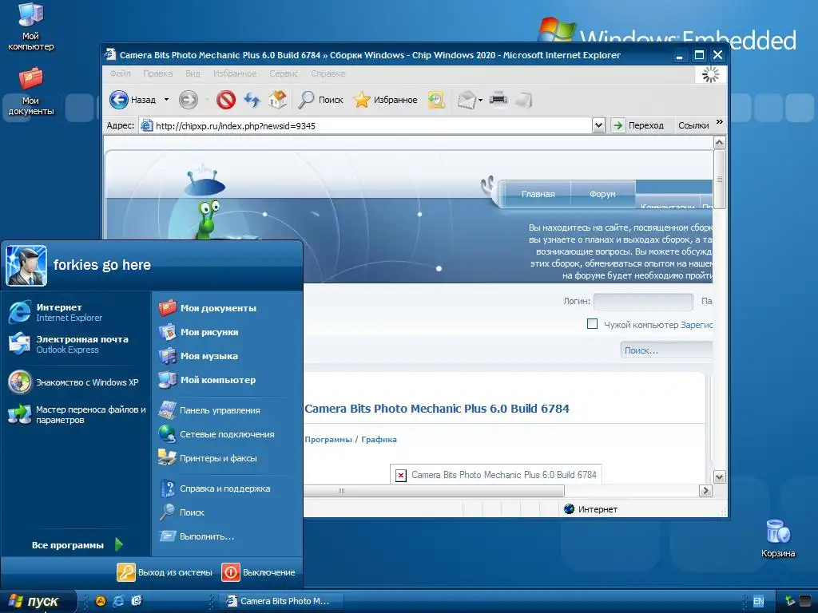Open the Файл menu
Viewport: 818px width, 613px height.
coord(120,73)
